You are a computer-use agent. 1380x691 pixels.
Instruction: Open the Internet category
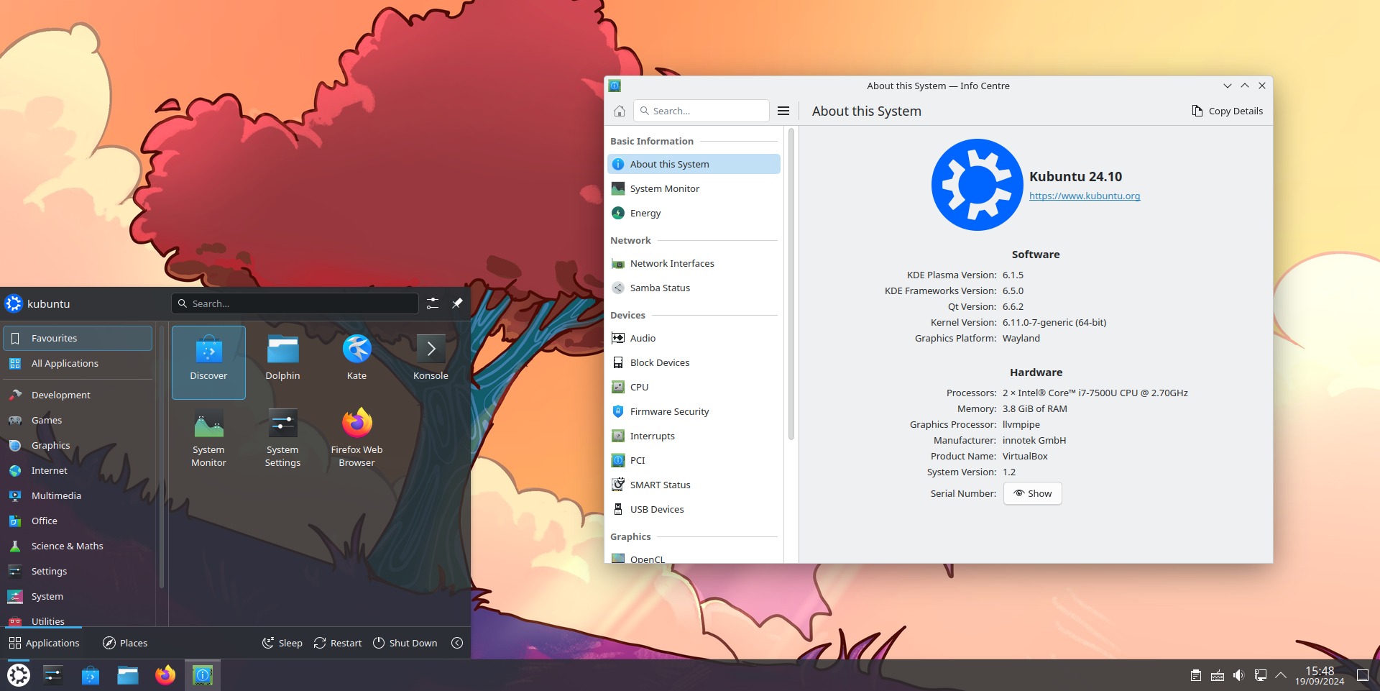point(78,470)
